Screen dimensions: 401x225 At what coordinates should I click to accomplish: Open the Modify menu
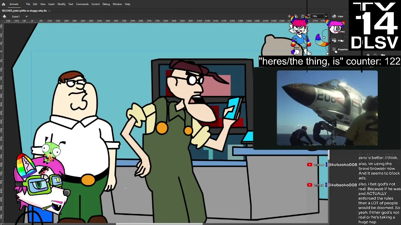pos(61,4)
